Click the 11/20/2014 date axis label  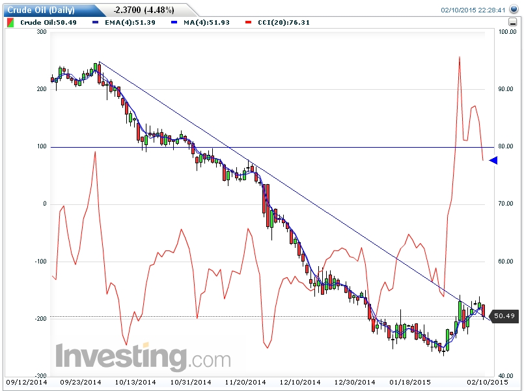[x=245, y=383]
